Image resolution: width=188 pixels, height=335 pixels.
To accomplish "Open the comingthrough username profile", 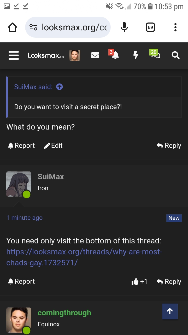I will pos(64,313).
